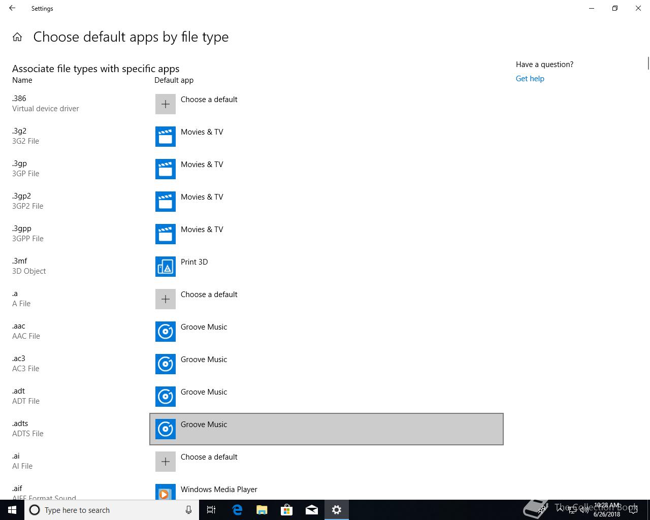The width and height of the screenshot is (650, 520).
Task: Choose a default for .386
Action: coord(327,104)
